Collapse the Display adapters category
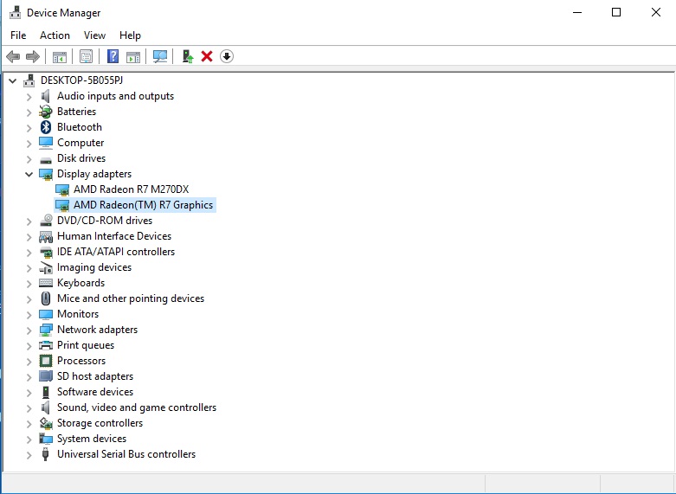Image resolution: width=676 pixels, height=494 pixels. 29,174
